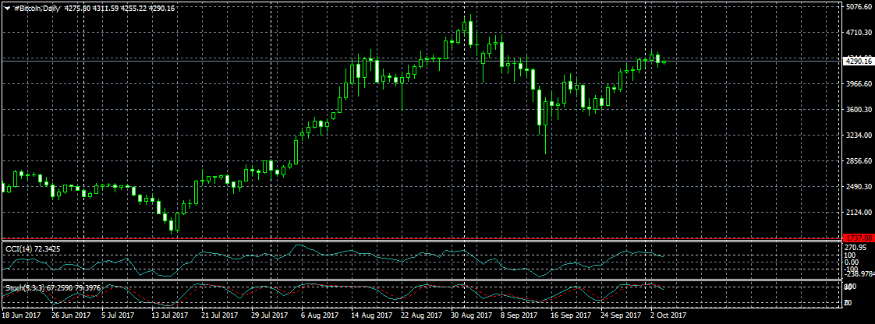Click the #Bitcoin,Daily chart title
This screenshot has width=875, height=324.
(x=38, y=8)
